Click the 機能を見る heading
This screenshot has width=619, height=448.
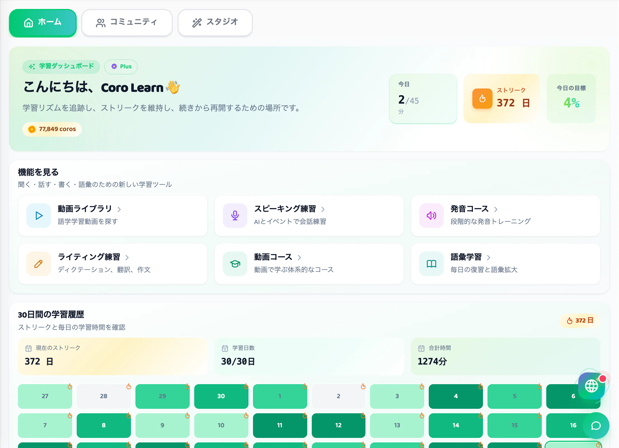tap(38, 172)
